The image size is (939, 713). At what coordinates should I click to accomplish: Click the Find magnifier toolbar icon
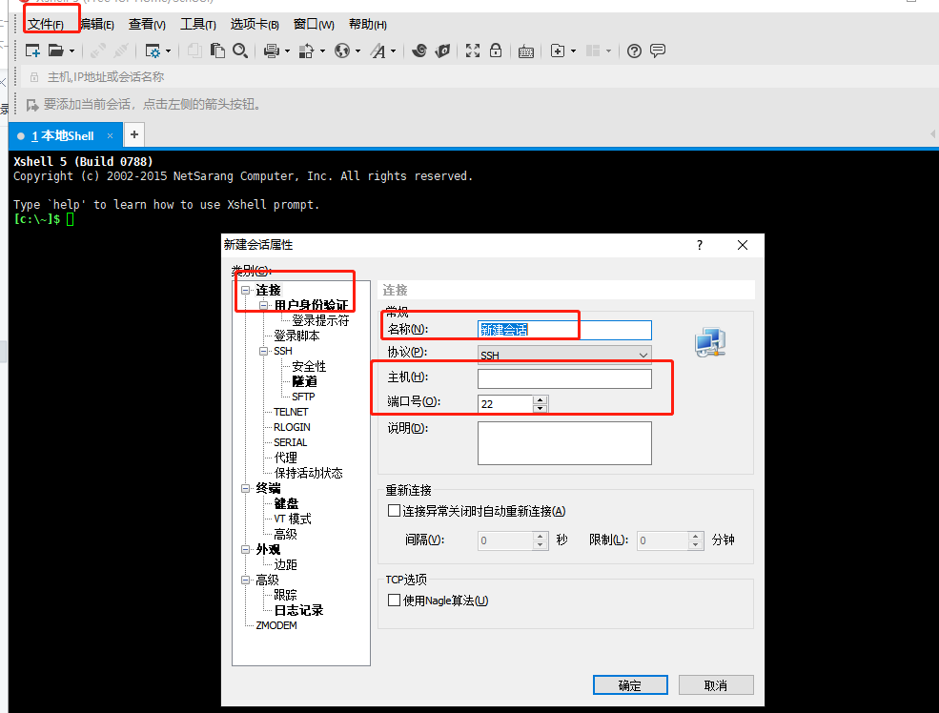pos(240,51)
